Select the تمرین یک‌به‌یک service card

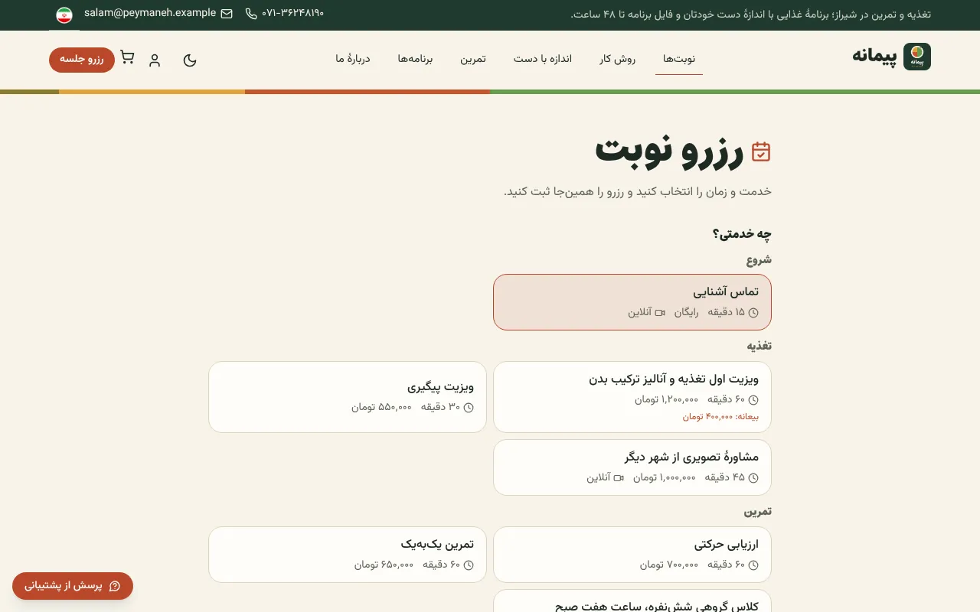tap(348, 555)
